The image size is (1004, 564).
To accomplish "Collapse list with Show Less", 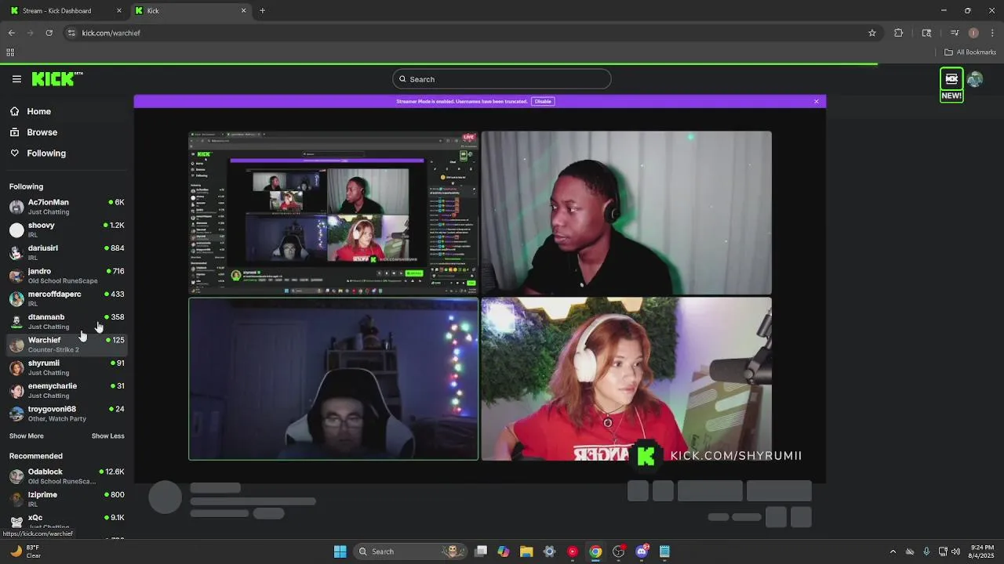I will point(107,436).
